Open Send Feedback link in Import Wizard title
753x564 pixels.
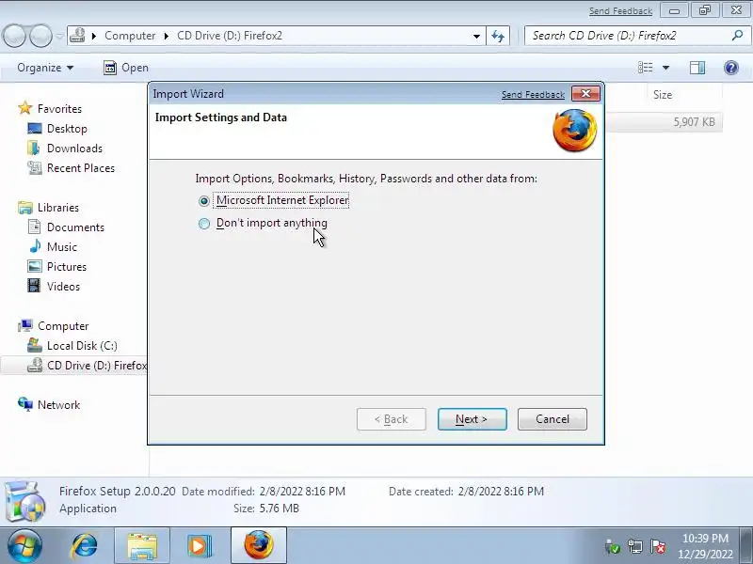pyautogui.click(x=533, y=95)
